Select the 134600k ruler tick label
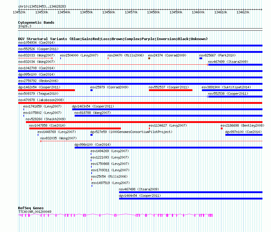 click(x=198, y=12)
